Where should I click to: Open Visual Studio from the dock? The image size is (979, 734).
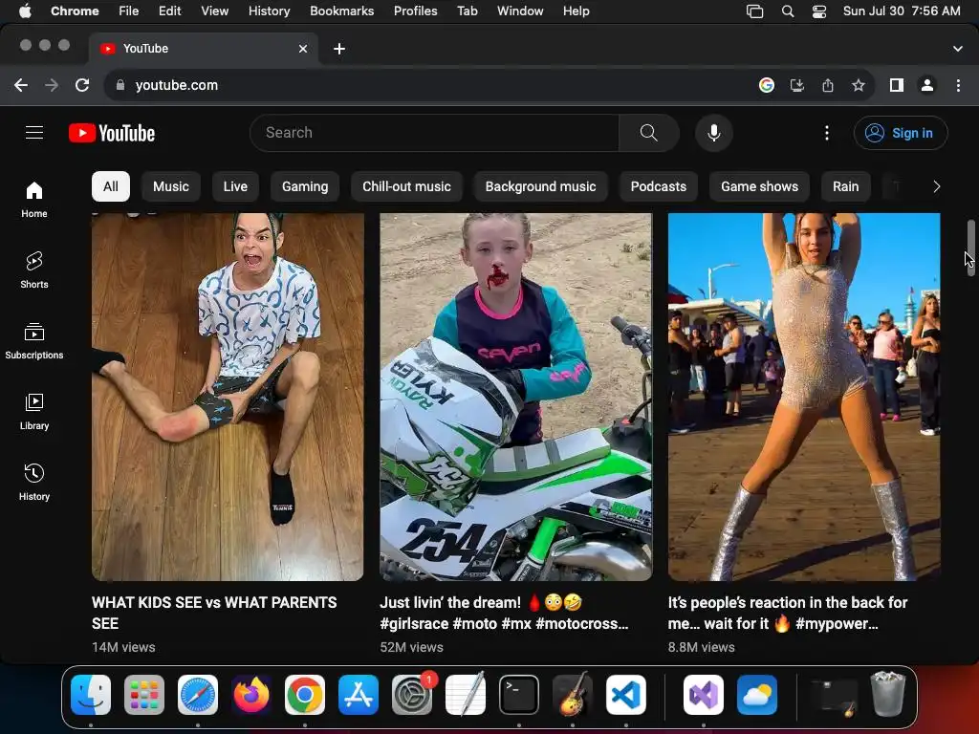click(x=704, y=695)
